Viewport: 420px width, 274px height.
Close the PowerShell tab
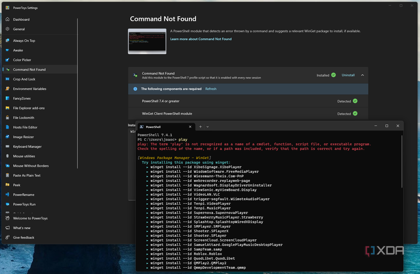coord(190,127)
